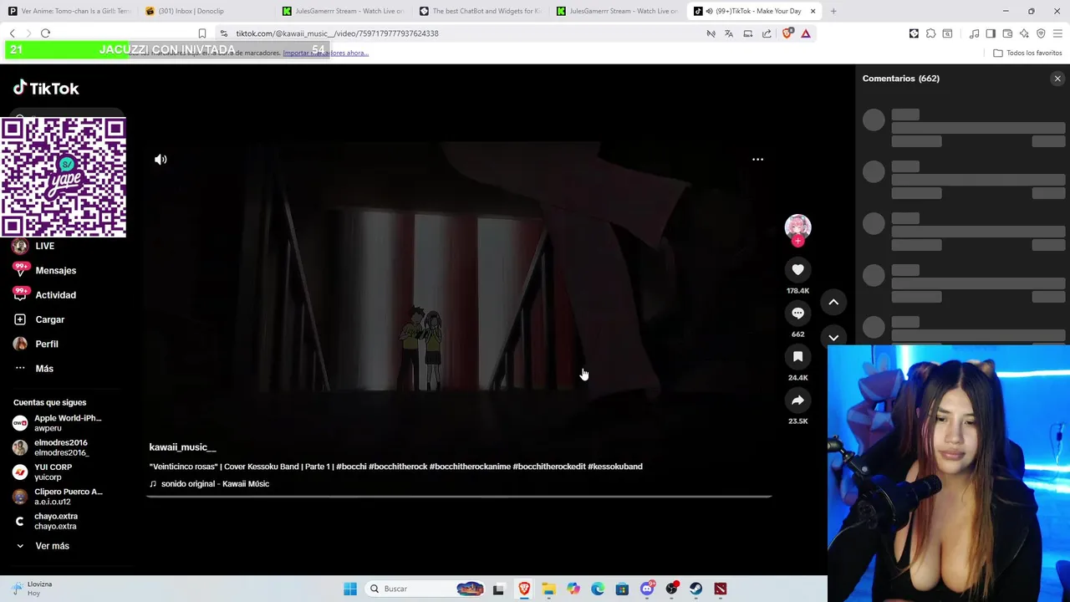Screen dimensions: 1070x602
Task: Seek in the video progress bar
Action: click(x=459, y=497)
